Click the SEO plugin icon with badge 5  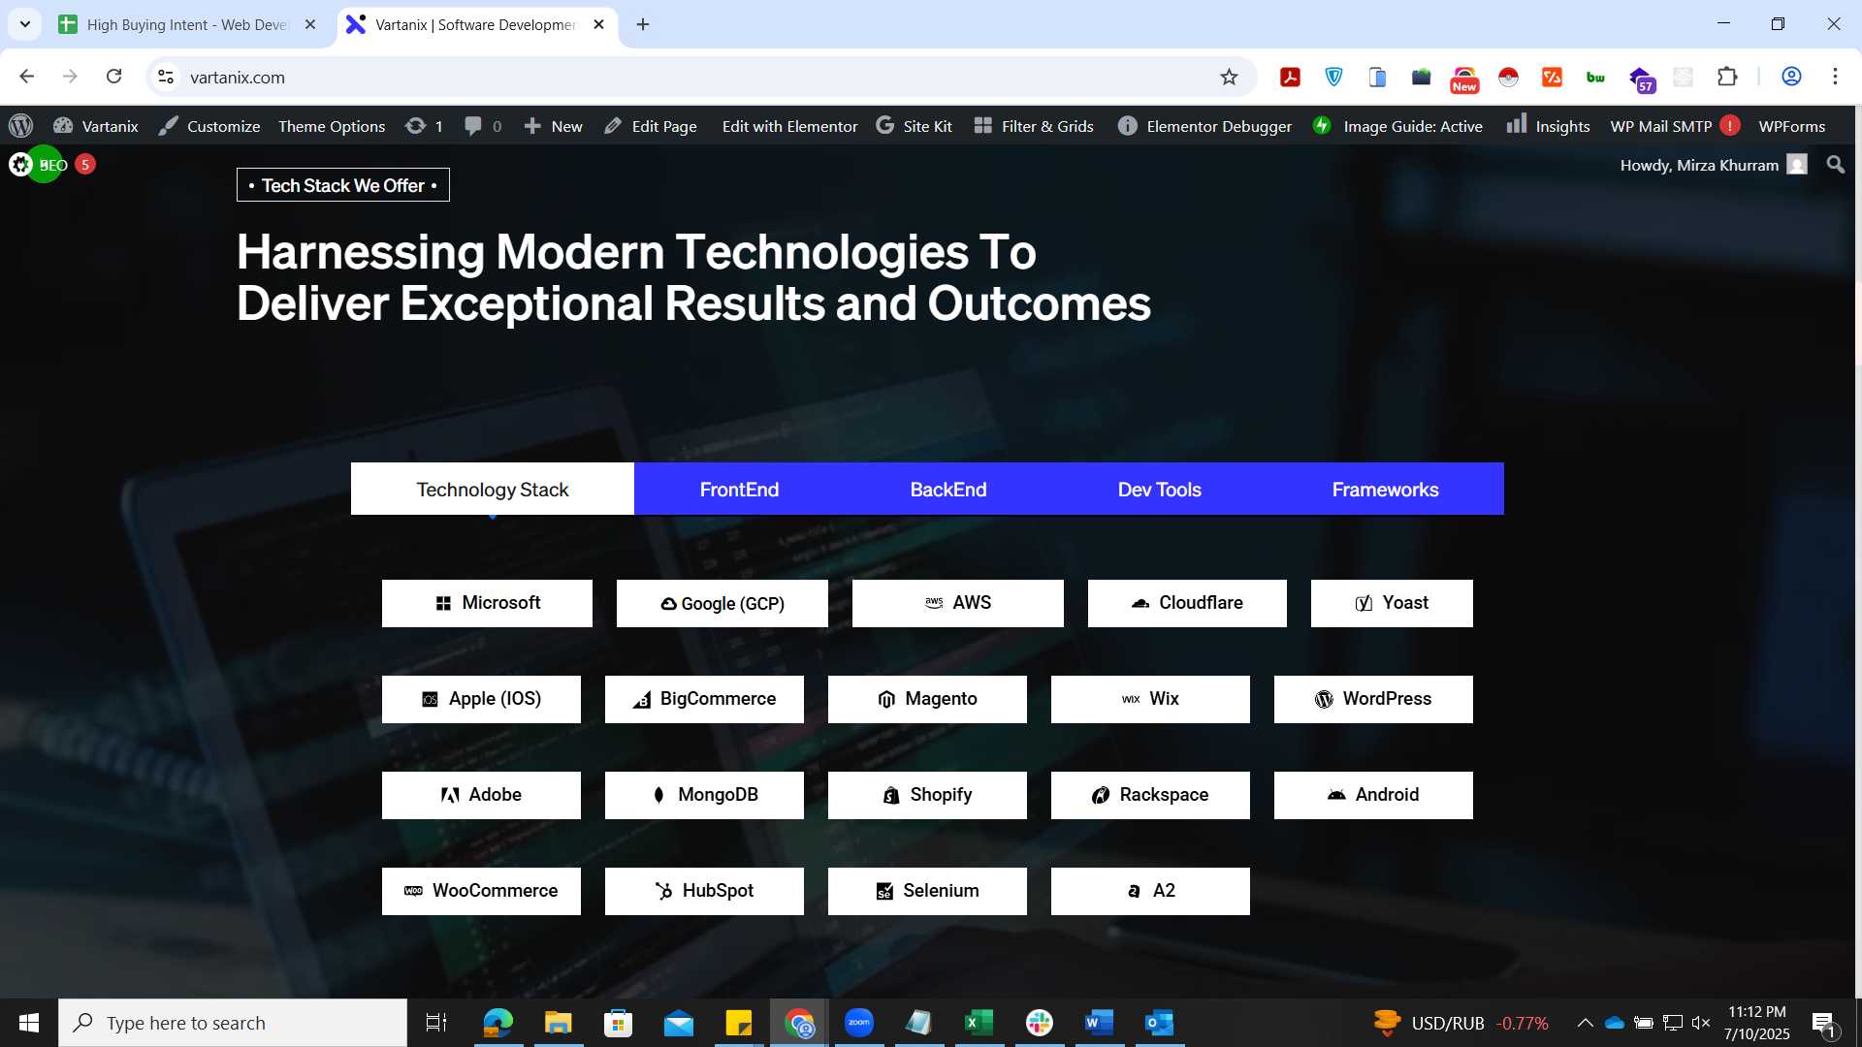[x=52, y=164]
